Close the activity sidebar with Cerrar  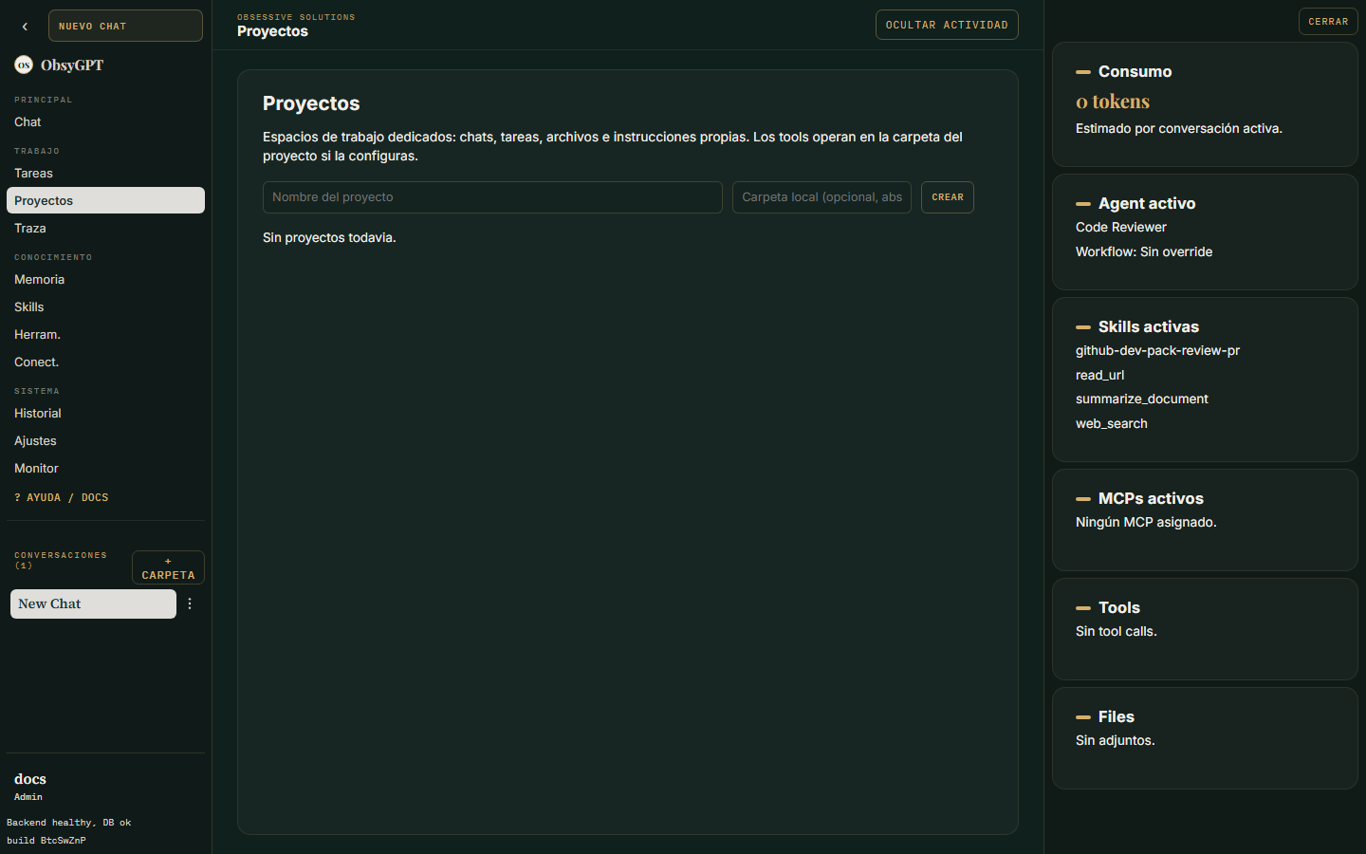(1328, 22)
